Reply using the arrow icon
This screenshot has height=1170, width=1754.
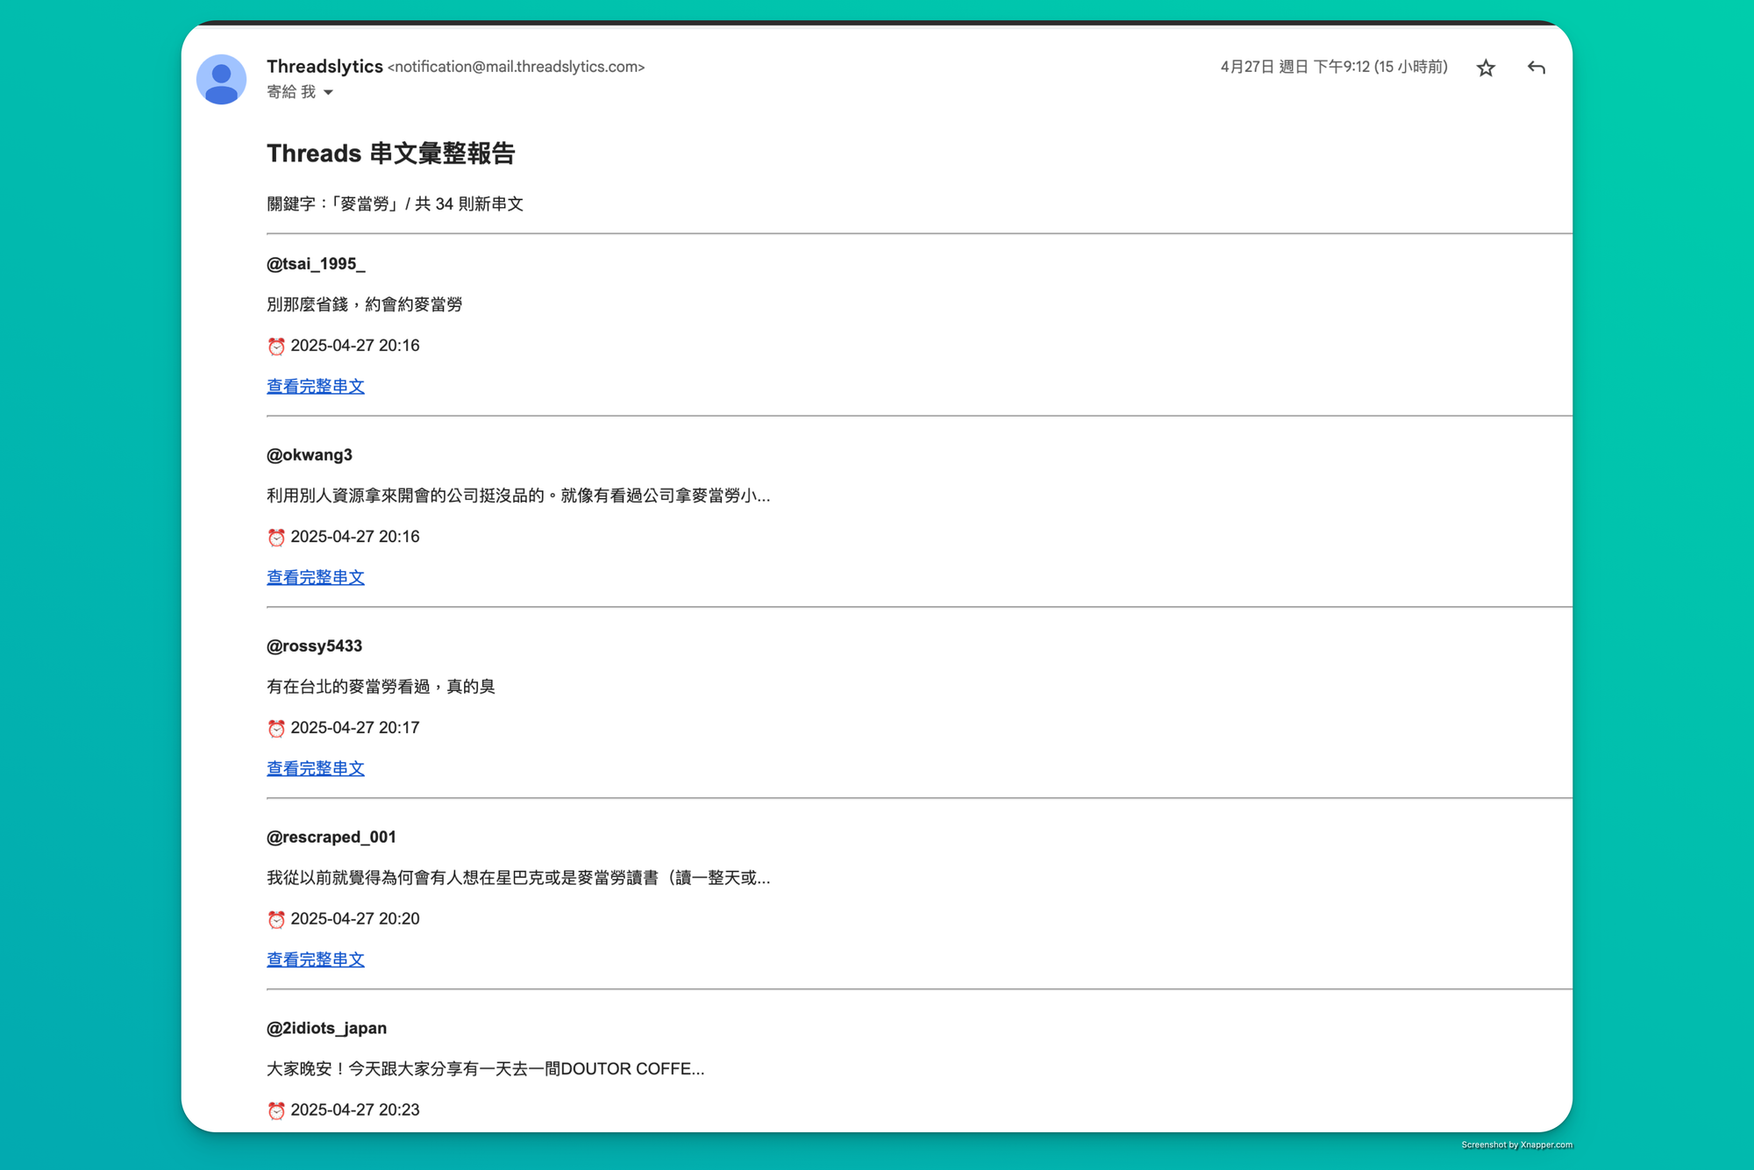click(x=1536, y=68)
